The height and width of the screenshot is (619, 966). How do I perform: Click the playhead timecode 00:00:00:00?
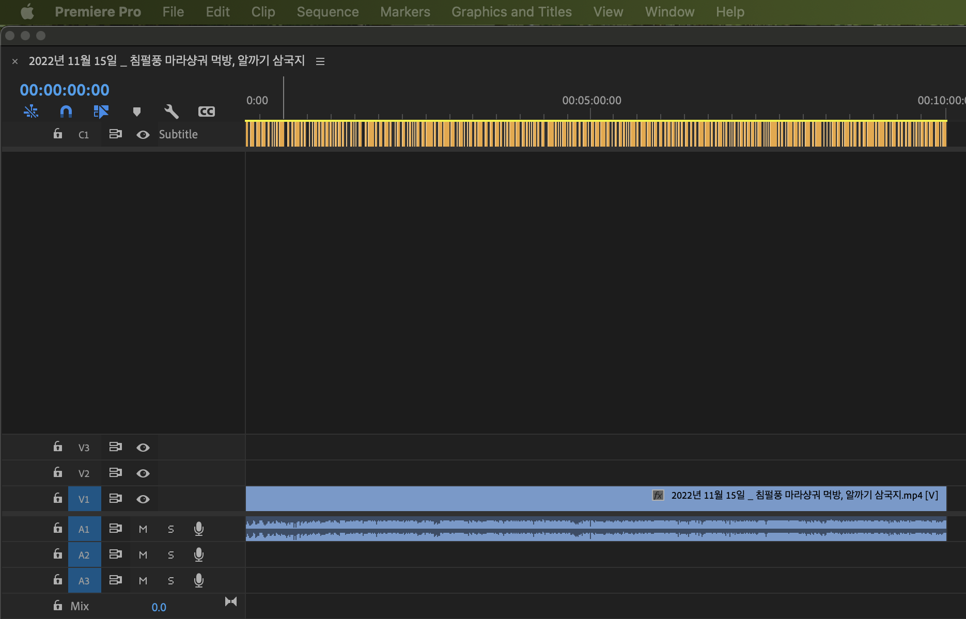(x=65, y=90)
